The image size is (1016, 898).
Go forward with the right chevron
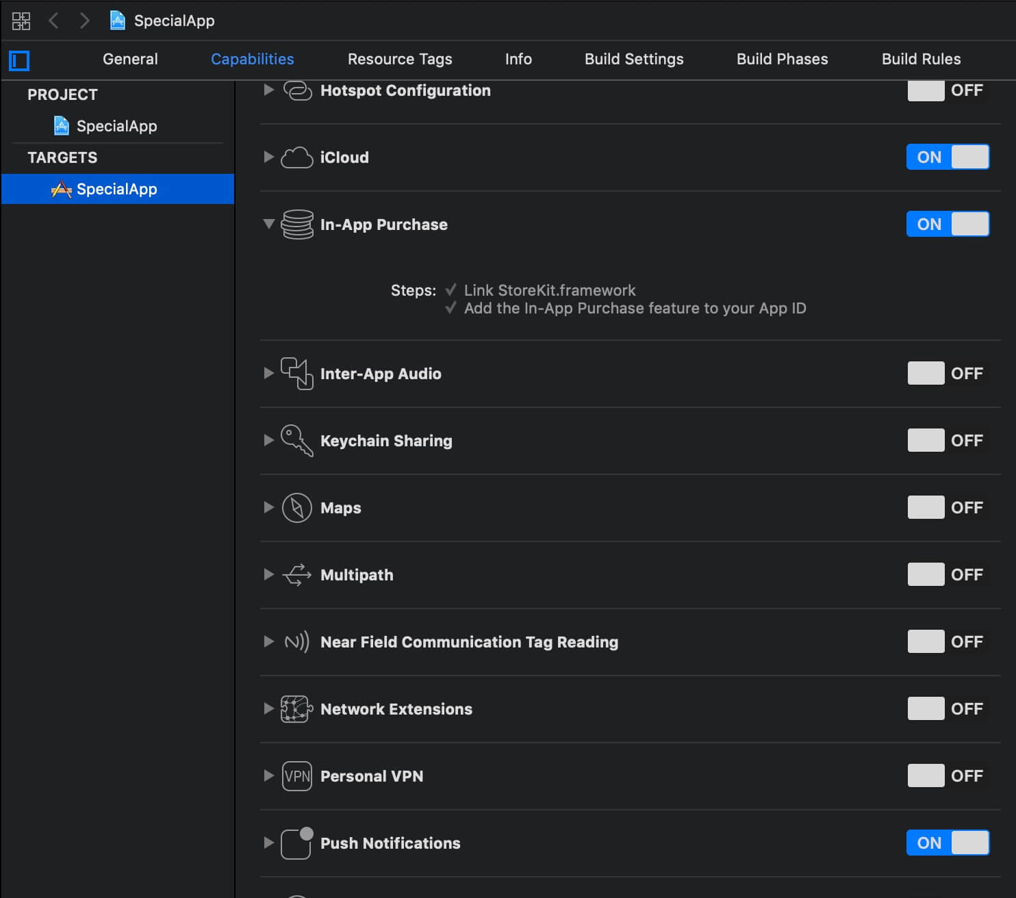click(84, 21)
